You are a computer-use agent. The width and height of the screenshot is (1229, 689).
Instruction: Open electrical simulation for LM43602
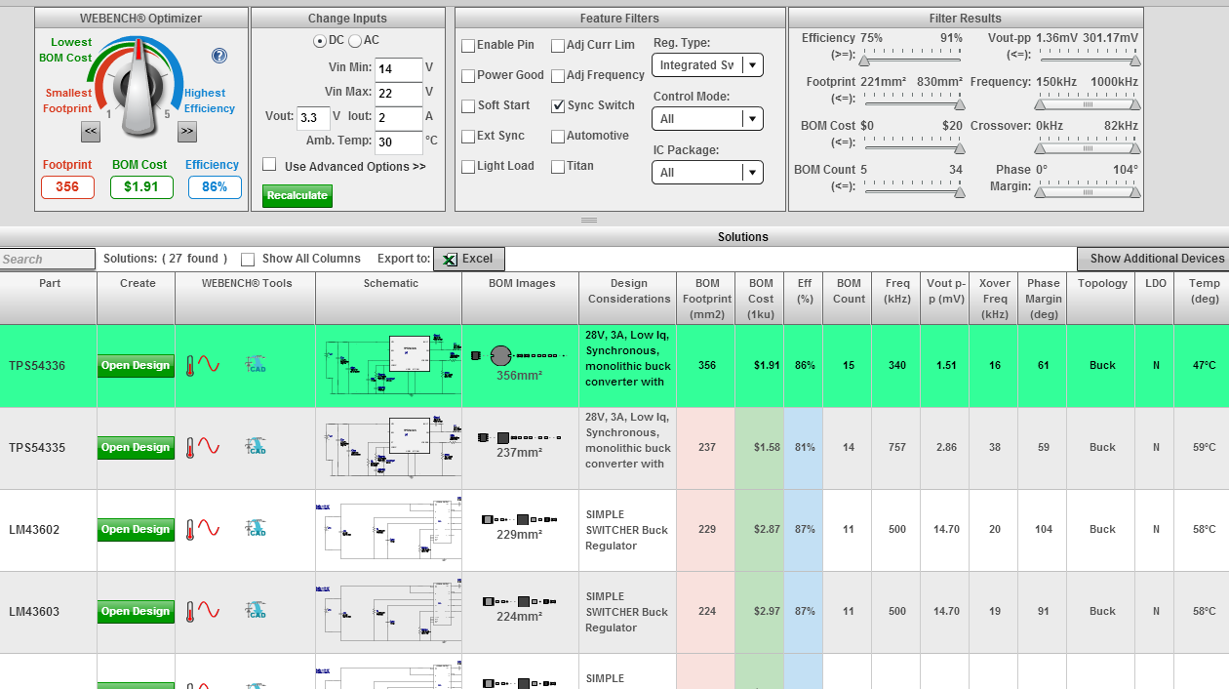[x=210, y=529]
